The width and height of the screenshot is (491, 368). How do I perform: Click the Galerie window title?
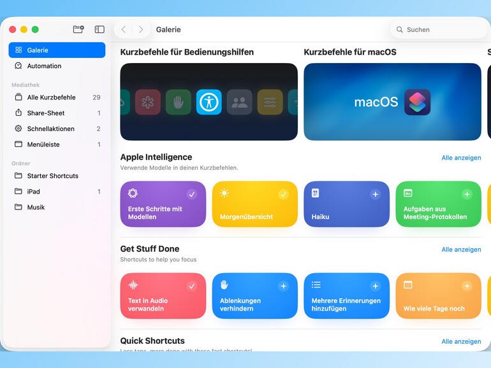(168, 29)
